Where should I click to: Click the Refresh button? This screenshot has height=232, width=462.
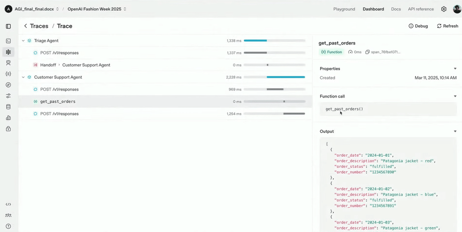pos(447,26)
